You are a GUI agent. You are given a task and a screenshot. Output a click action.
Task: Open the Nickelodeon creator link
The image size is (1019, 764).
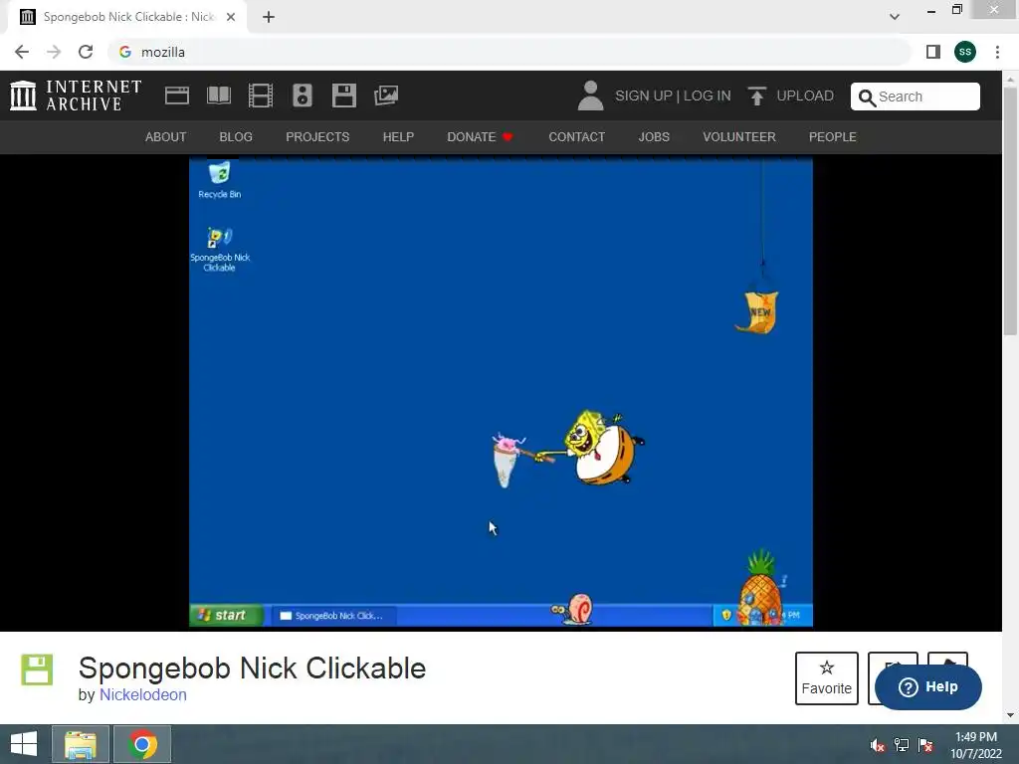[x=143, y=694]
